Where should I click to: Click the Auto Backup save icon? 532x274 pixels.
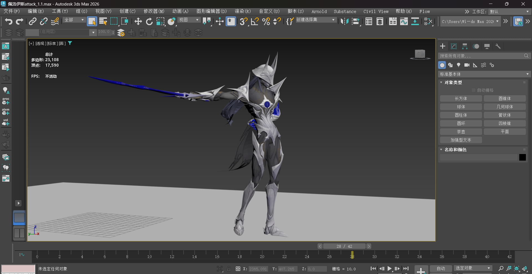pos(518,21)
